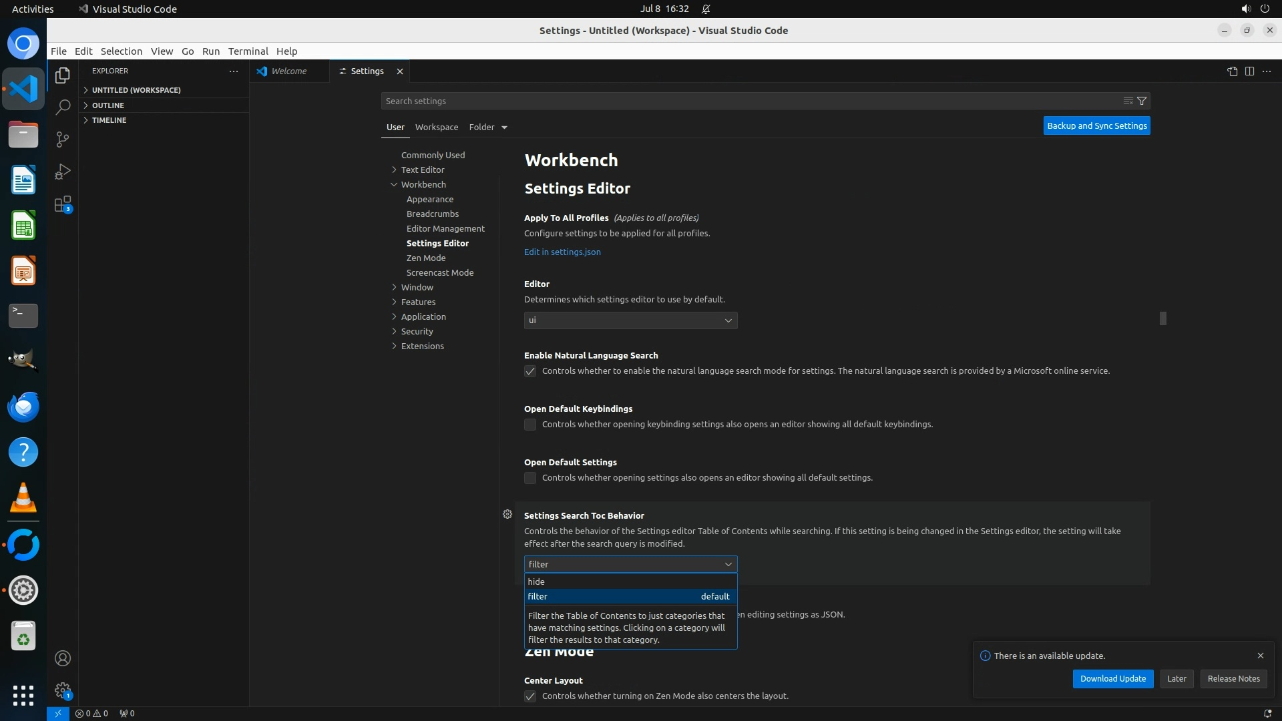Open the Run and Debug view
Screen dimensions: 1282x721
[x=63, y=172]
